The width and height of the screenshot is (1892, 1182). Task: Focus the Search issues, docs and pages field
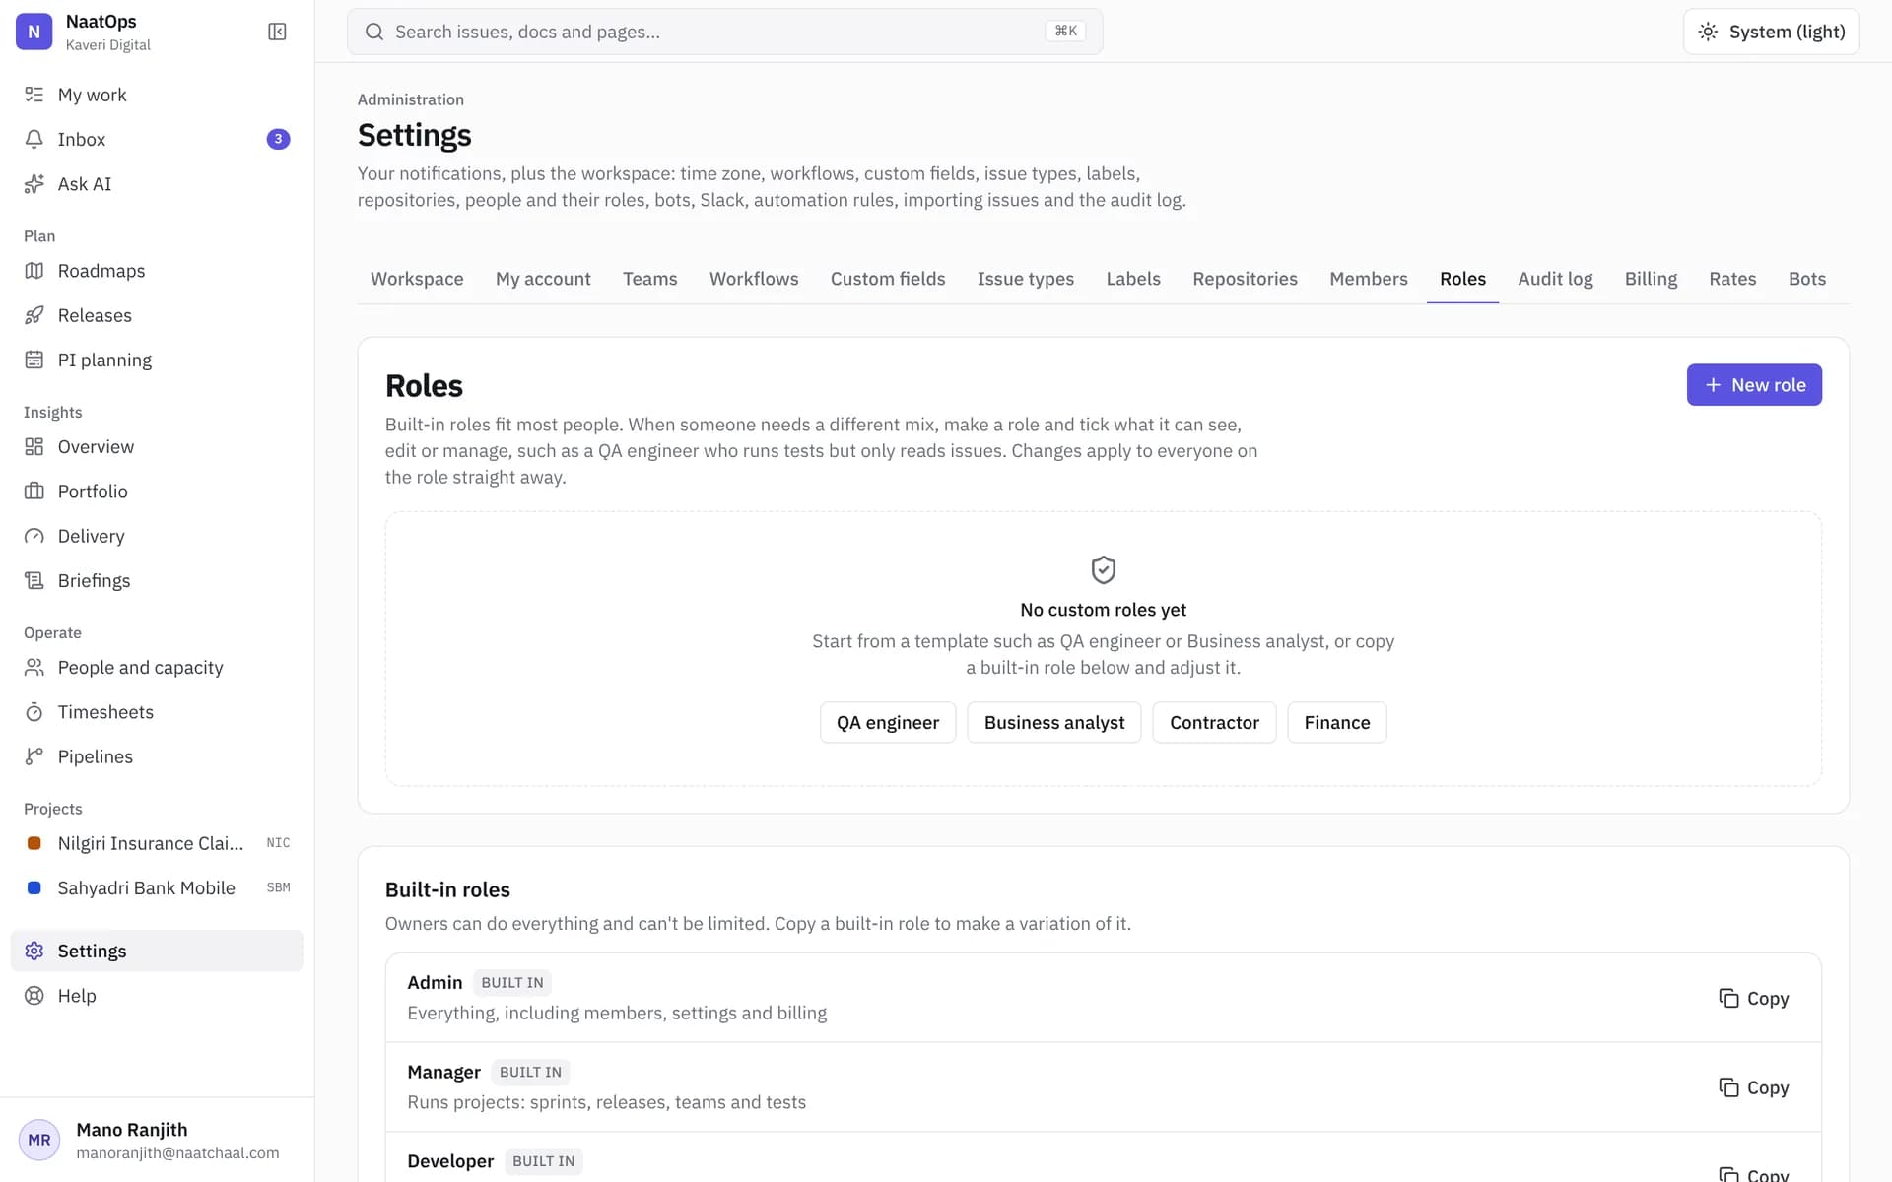(724, 32)
